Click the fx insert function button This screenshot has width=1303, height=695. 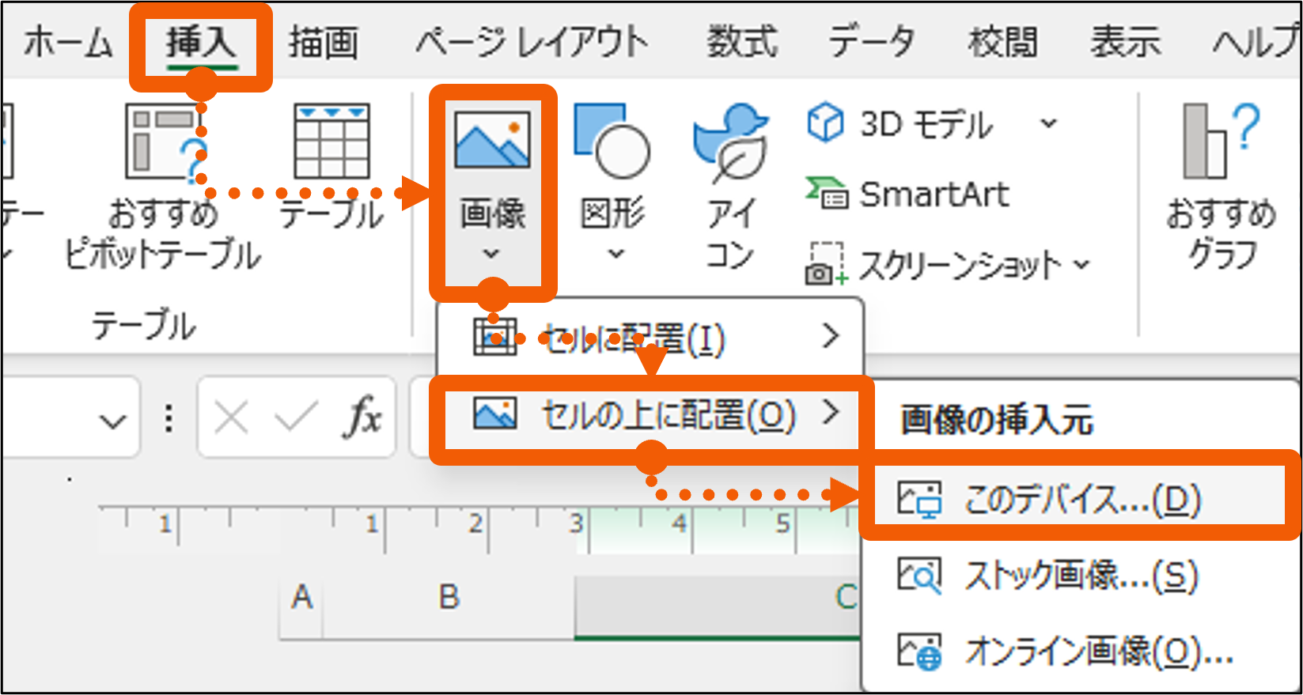coord(362,417)
